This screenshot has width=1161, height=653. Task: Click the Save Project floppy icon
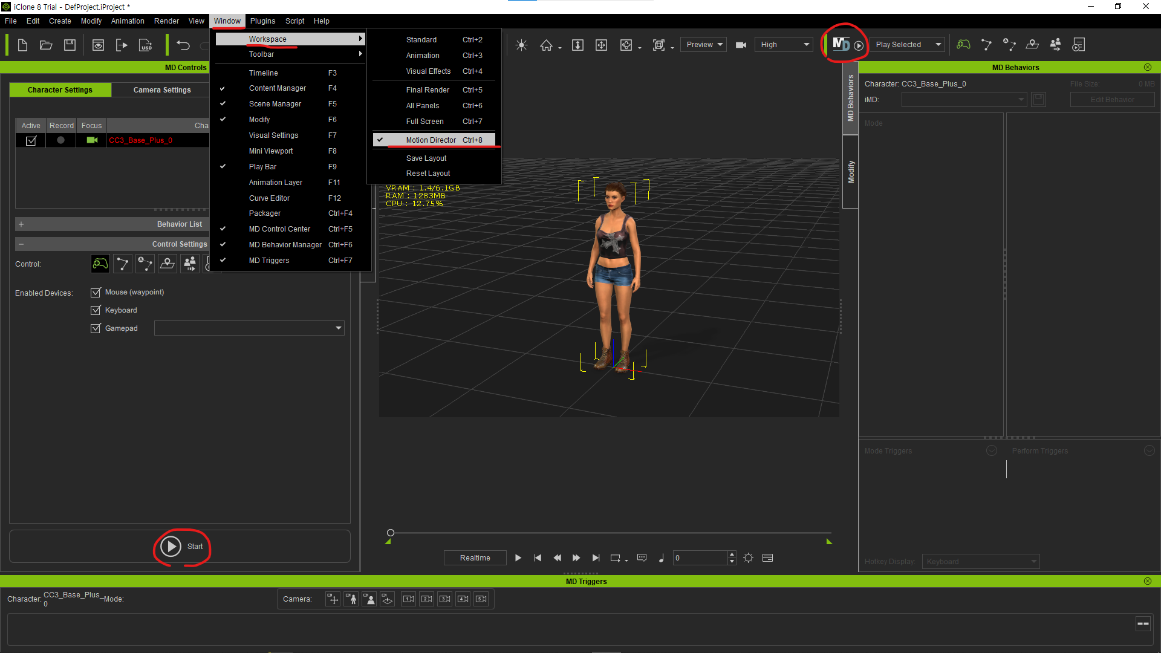tap(70, 45)
